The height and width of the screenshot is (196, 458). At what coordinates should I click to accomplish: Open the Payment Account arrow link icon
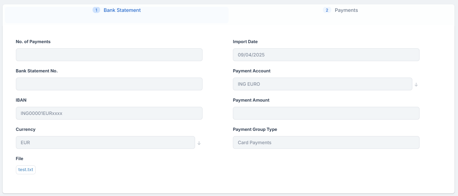point(416,85)
